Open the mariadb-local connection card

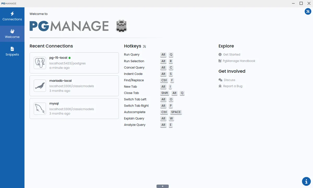pyautogui.click(x=74, y=86)
